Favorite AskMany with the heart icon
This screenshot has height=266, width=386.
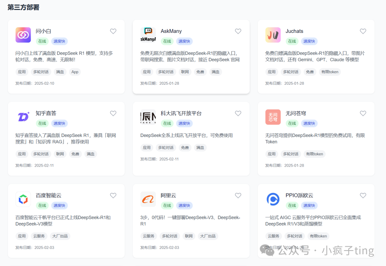click(x=238, y=31)
